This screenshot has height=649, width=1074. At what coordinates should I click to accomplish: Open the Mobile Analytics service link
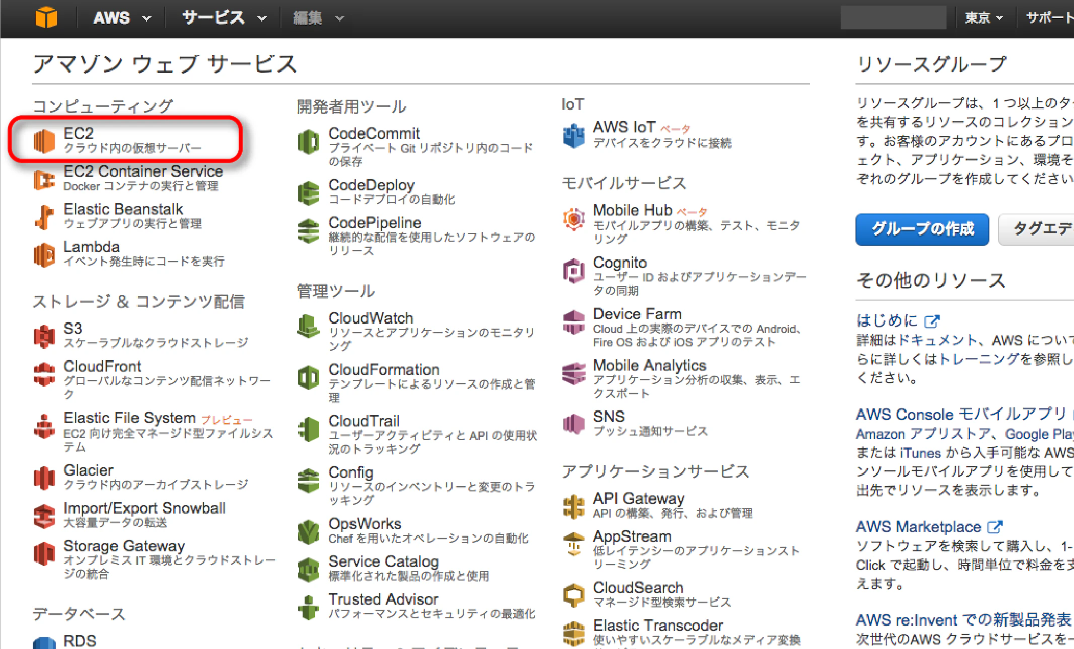[x=650, y=365]
